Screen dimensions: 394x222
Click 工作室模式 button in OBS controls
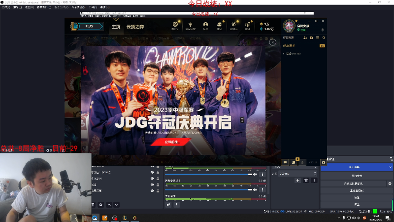(357, 191)
